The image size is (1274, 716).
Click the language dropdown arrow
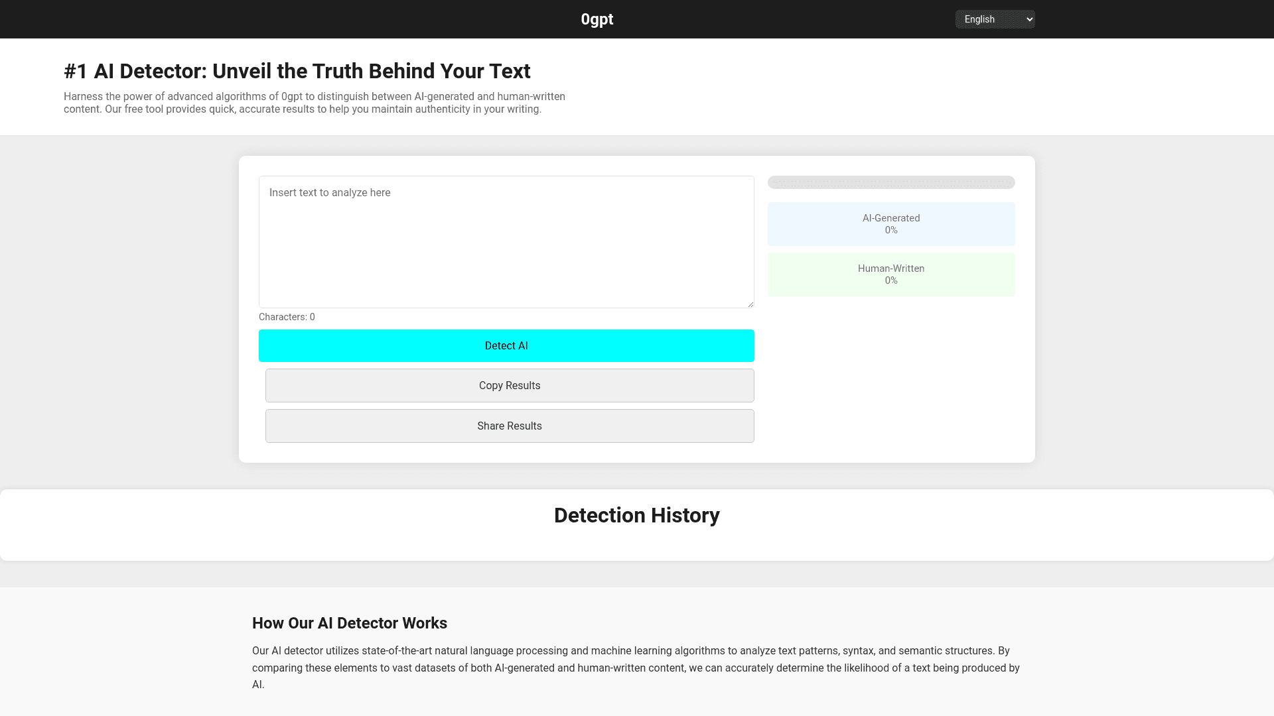[1029, 19]
